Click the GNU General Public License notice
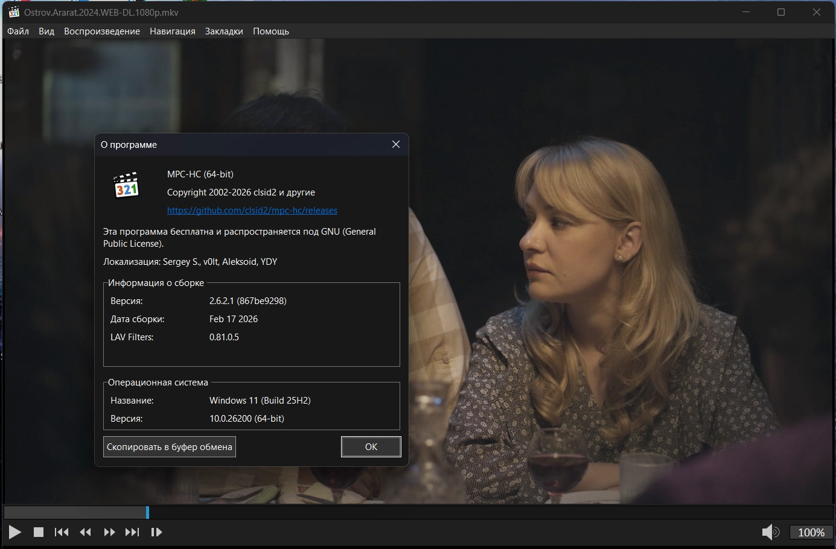 240,237
